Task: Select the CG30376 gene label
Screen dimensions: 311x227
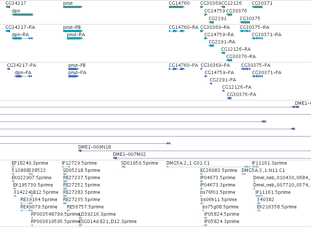Action: [236, 11]
